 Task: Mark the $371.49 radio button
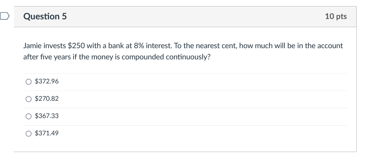tap(29, 133)
